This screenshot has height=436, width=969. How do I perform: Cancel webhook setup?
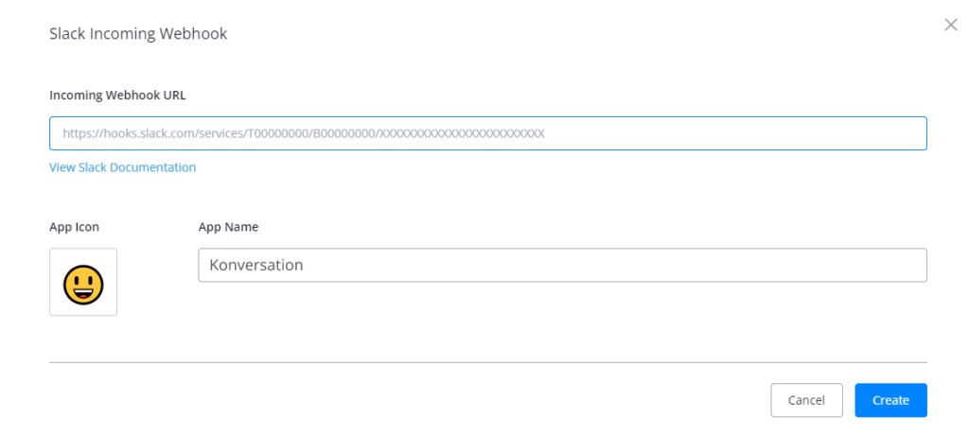pyautogui.click(x=806, y=400)
